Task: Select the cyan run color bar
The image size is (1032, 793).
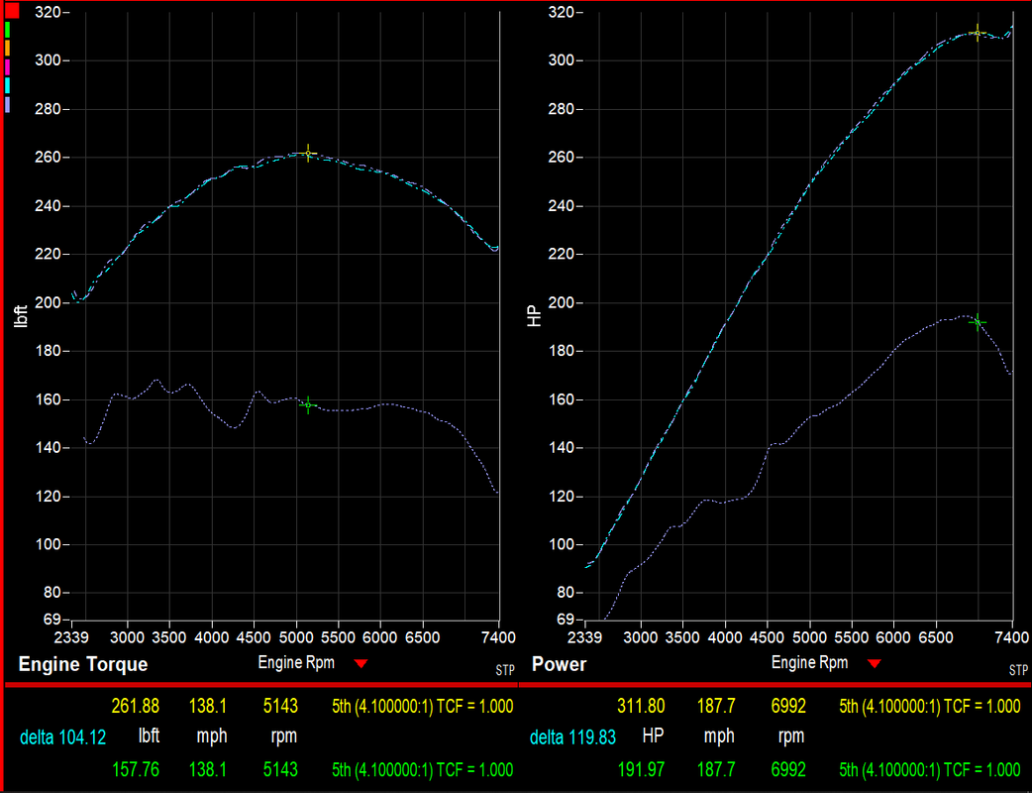Action: tap(7, 85)
